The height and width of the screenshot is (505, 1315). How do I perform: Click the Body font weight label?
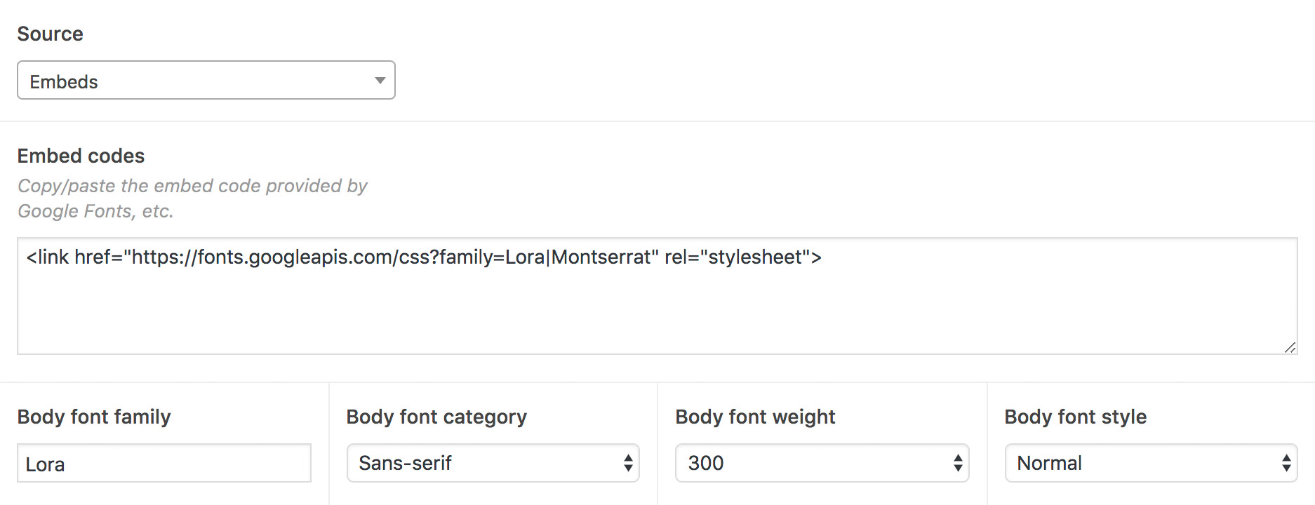click(x=755, y=417)
